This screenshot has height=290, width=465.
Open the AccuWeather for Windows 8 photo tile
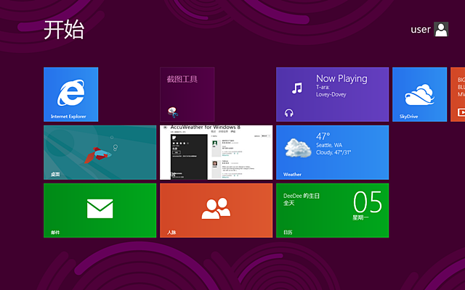pyautogui.click(x=217, y=152)
